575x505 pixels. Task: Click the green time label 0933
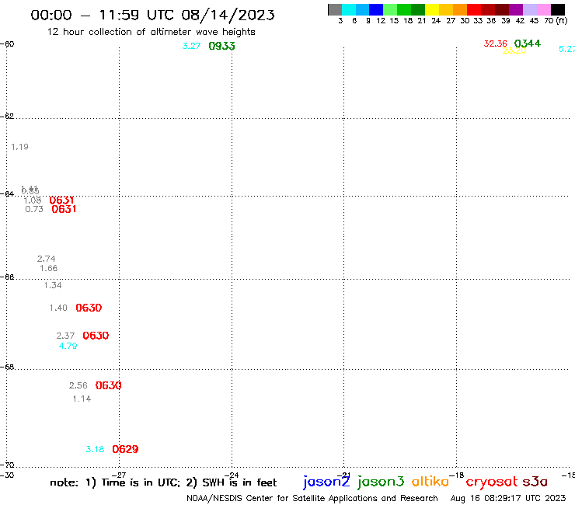(221, 46)
